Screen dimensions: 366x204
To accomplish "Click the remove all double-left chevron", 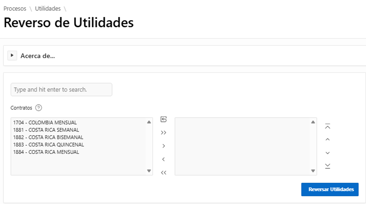I will pyautogui.click(x=163, y=173).
